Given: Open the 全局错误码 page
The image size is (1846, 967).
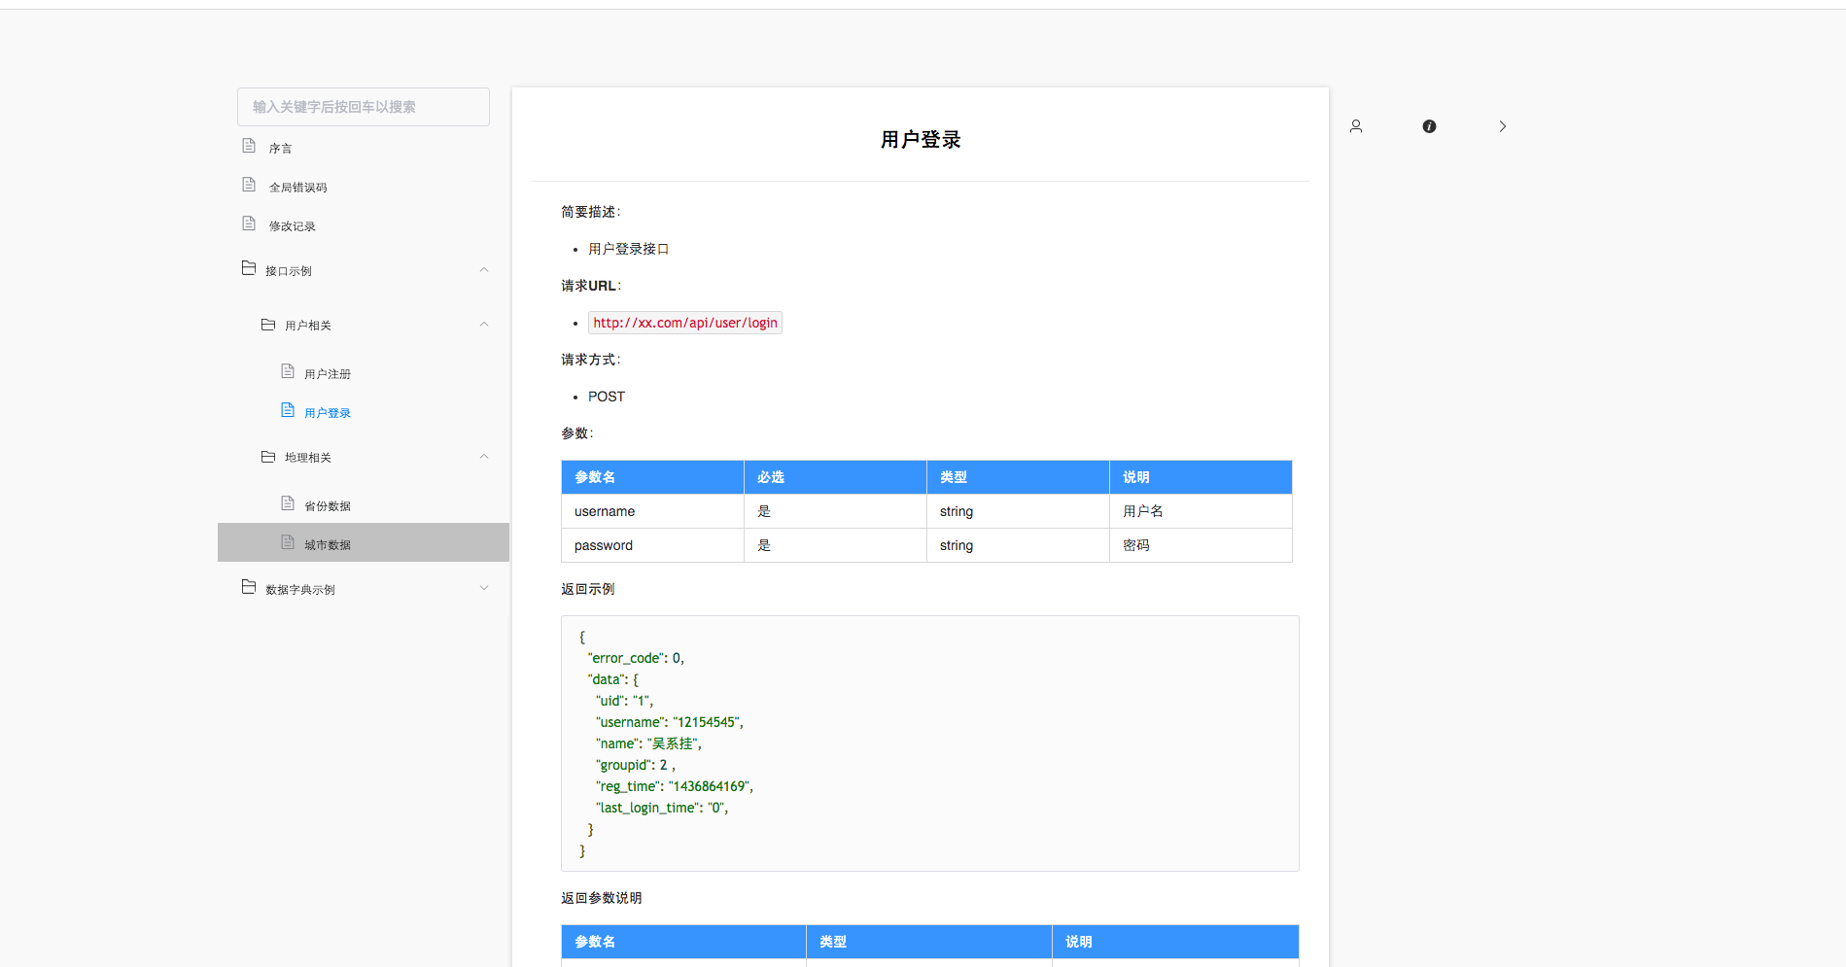Looking at the screenshot, I should pos(297,187).
